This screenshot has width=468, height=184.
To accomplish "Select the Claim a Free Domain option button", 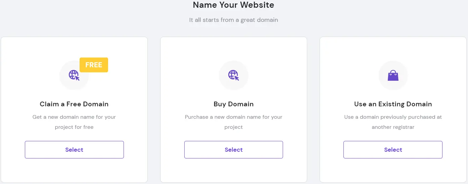I will 74,150.
